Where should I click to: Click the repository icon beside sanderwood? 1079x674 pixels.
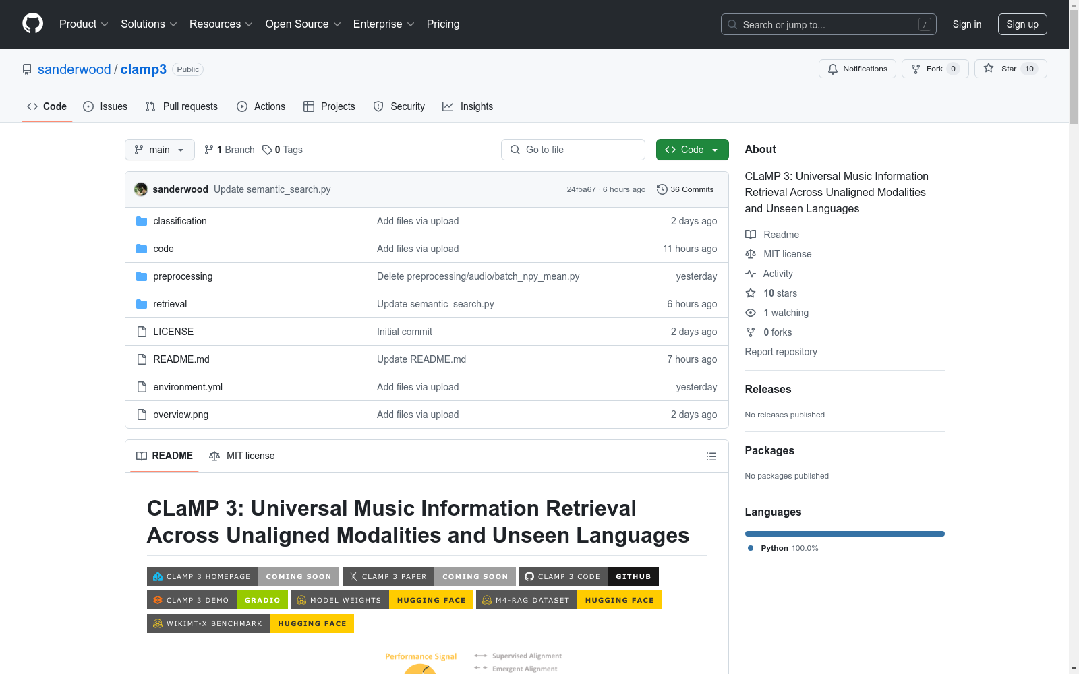27,69
